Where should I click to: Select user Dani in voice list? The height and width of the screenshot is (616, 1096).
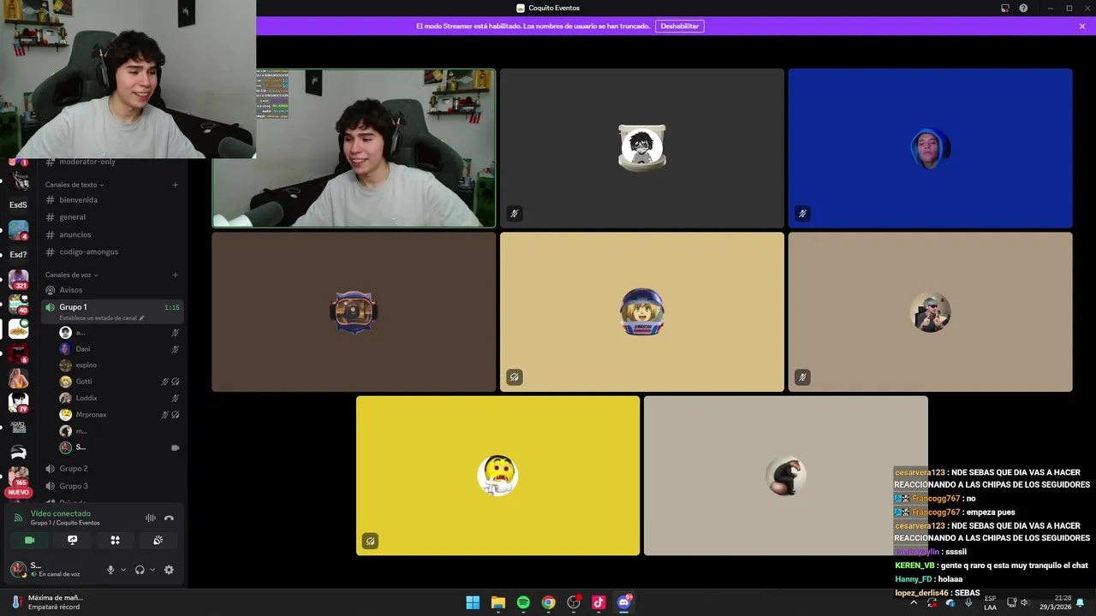tap(118, 349)
